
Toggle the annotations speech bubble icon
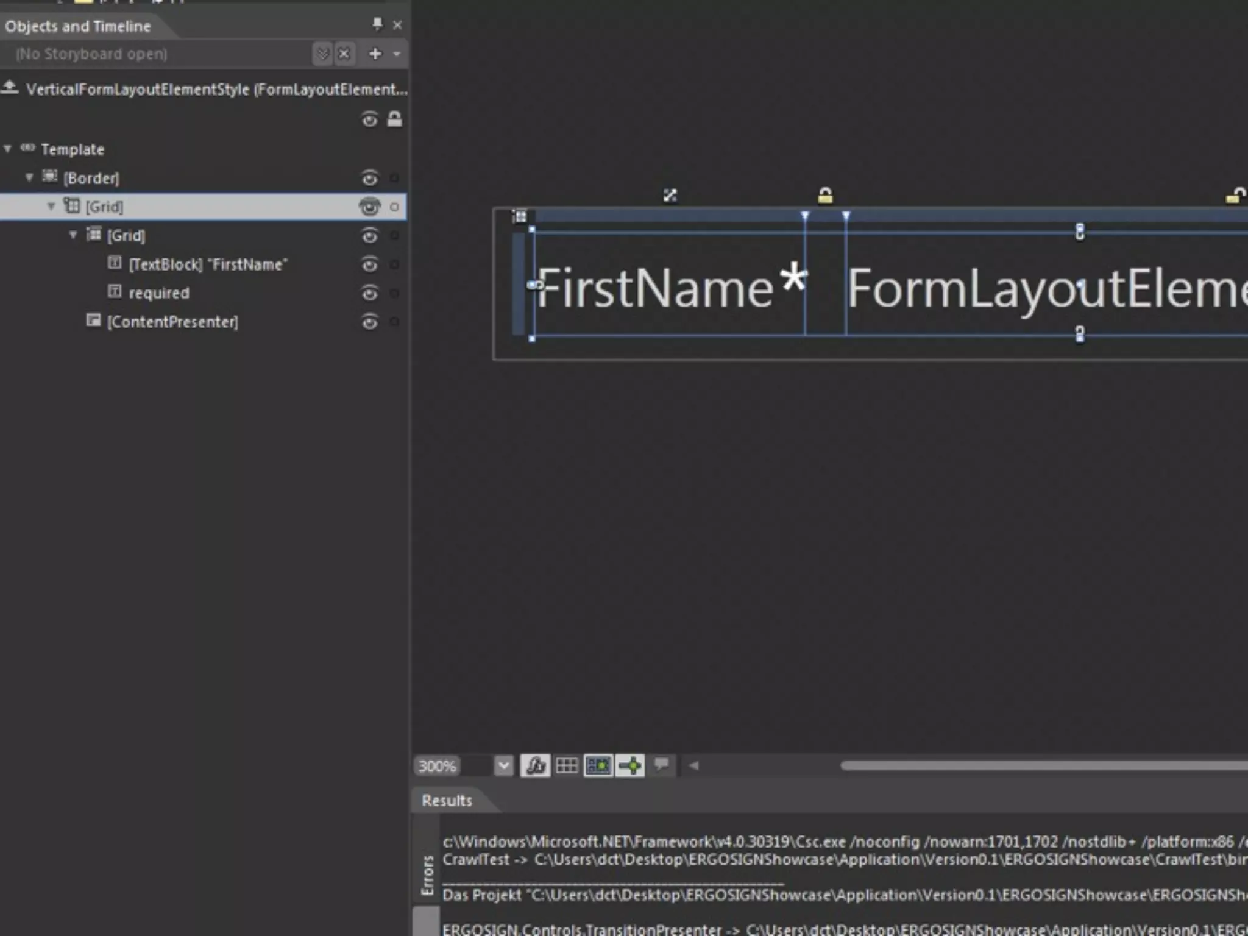pos(662,764)
